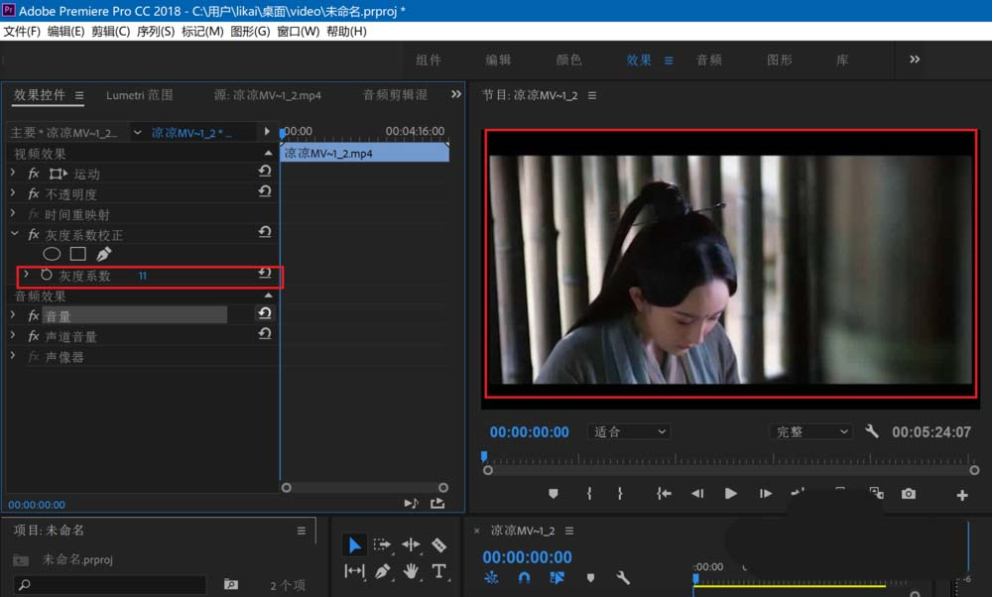Select the Pen tool in the tools panel
Viewport: 993px width, 597px height.
point(382,571)
